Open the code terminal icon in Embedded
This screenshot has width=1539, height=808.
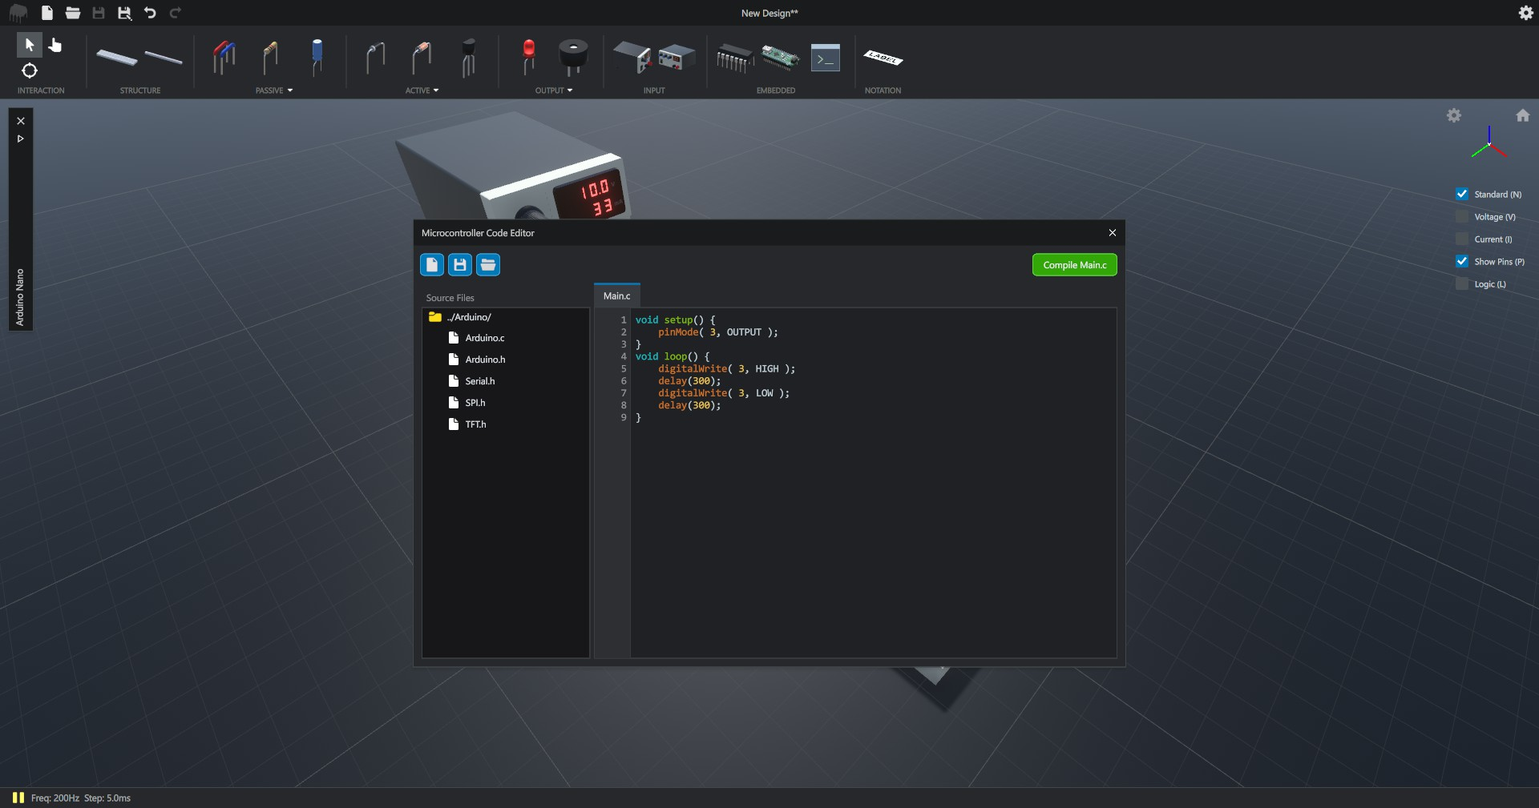pyautogui.click(x=825, y=58)
